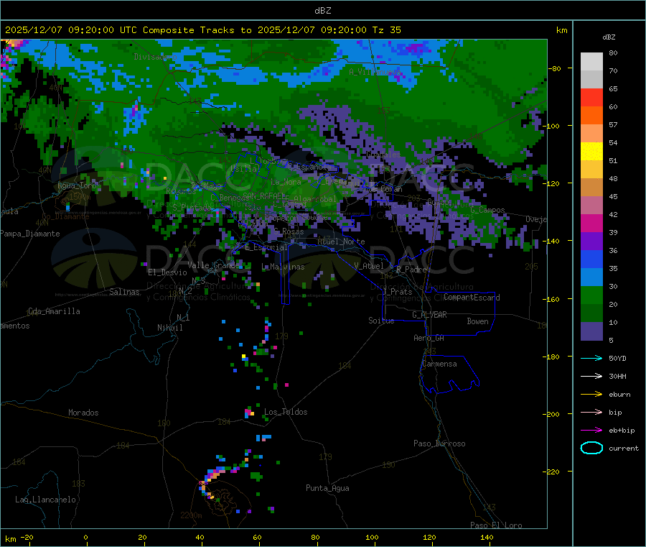646x547 pixels.
Task: Click the 'Cda_Amarilla' map label
Action: (54, 311)
